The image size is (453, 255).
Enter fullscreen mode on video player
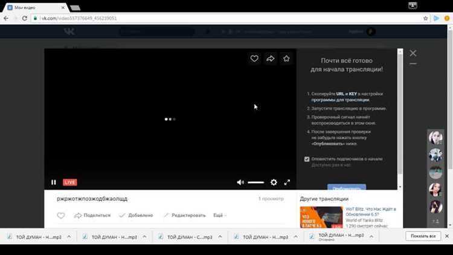click(287, 182)
